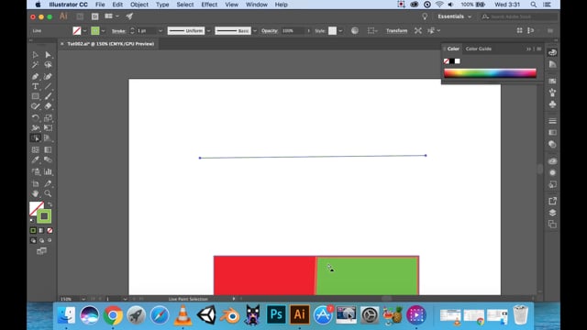The width and height of the screenshot is (587, 330).
Task: Pick white swatch in Color panel
Action: 458,61
